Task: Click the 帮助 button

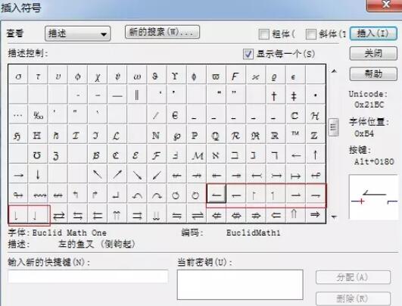Action: [373, 74]
